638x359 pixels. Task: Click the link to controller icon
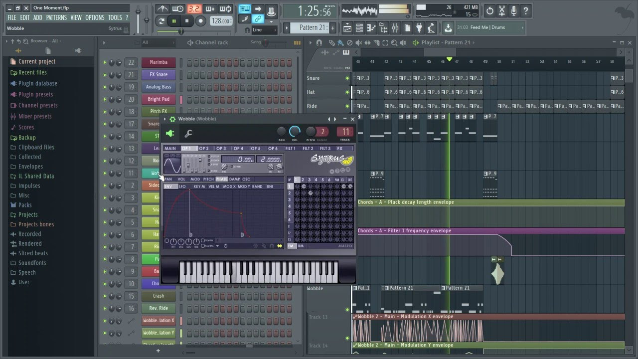click(258, 19)
